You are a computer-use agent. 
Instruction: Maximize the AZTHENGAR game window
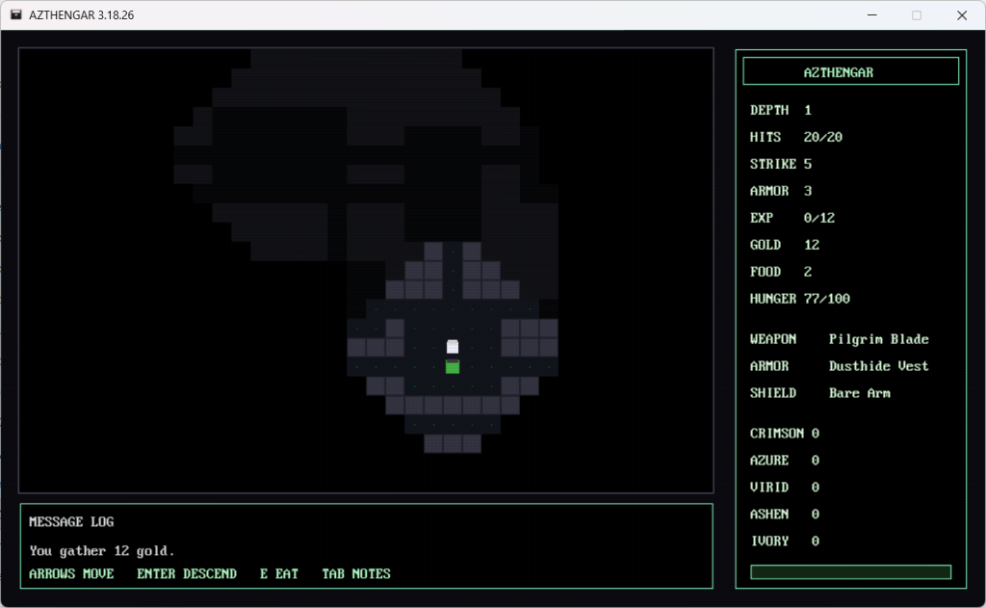[x=917, y=15]
